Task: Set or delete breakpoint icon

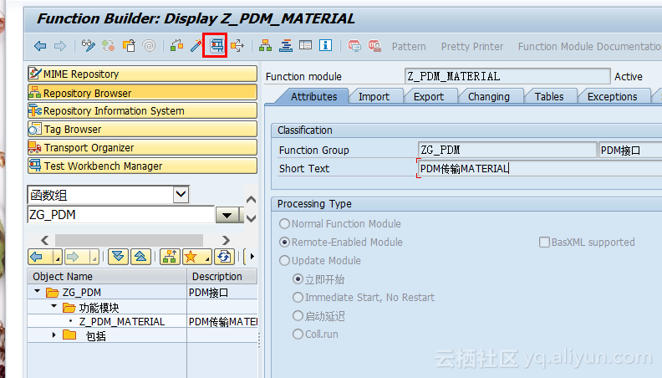Action: tap(354, 46)
